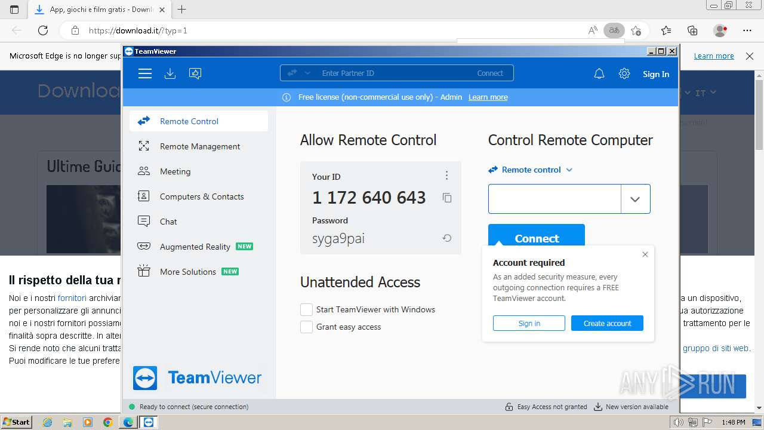Open Computers & Contacts
This screenshot has width=764, height=430.
(x=198, y=196)
